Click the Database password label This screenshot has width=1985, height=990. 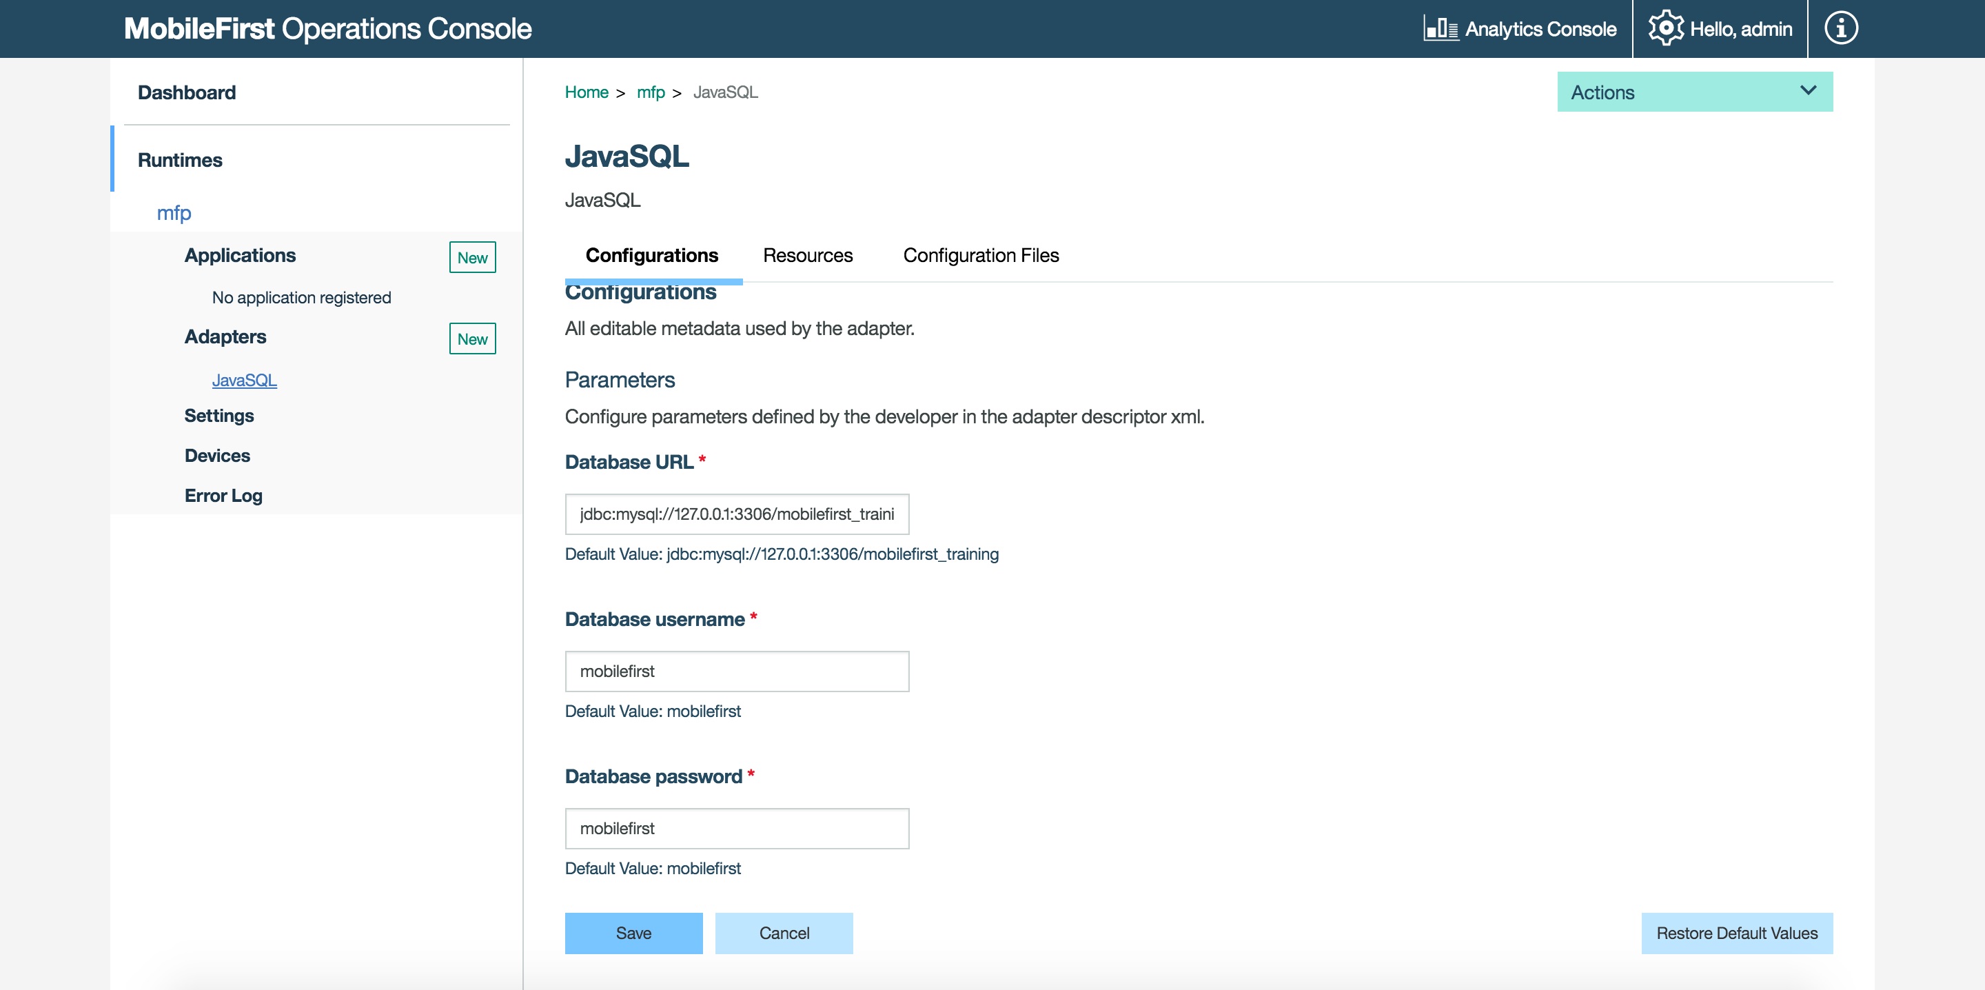(x=653, y=776)
